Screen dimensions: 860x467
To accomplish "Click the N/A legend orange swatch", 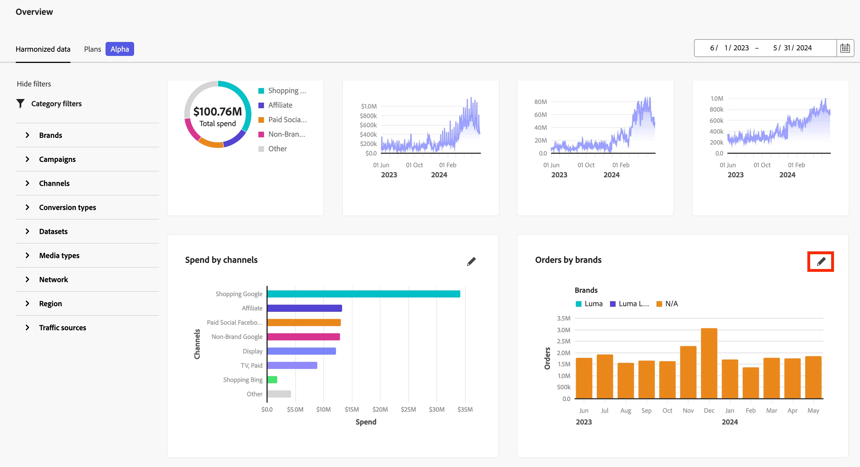I will [659, 304].
